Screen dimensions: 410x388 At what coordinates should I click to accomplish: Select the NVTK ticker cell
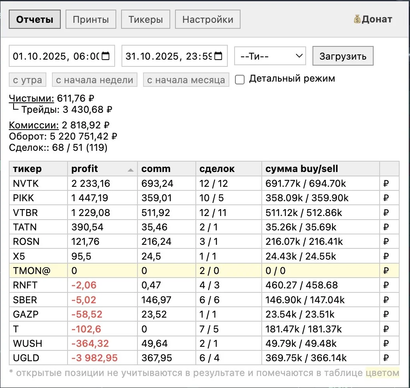pyautogui.click(x=38, y=184)
